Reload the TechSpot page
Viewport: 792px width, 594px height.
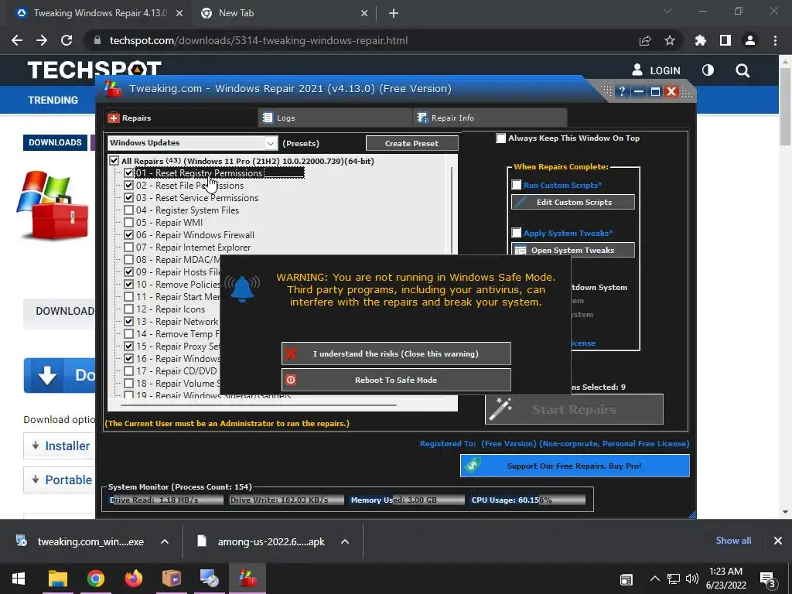pyautogui.click(x=67, y=40)
